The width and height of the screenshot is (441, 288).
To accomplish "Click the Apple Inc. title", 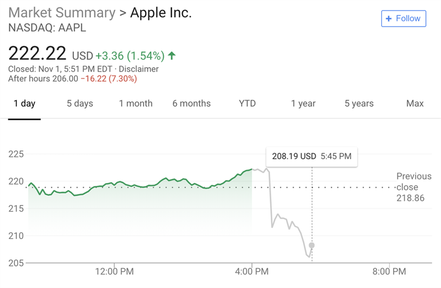I will point(161,13).
